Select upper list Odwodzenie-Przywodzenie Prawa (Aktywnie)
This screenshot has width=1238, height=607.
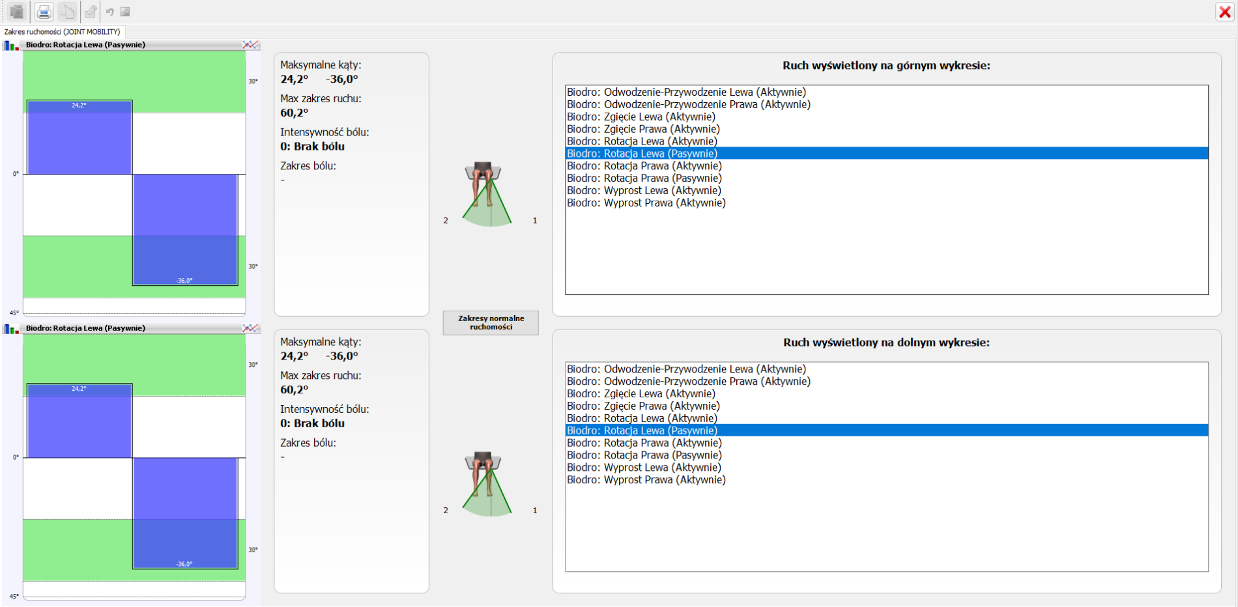click(x=887, y=104)
